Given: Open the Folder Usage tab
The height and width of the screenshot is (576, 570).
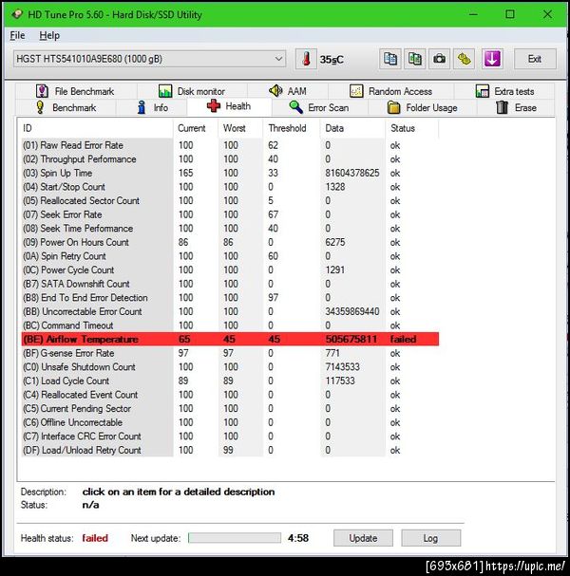Looking at the screenshot, I should point(422,107).
